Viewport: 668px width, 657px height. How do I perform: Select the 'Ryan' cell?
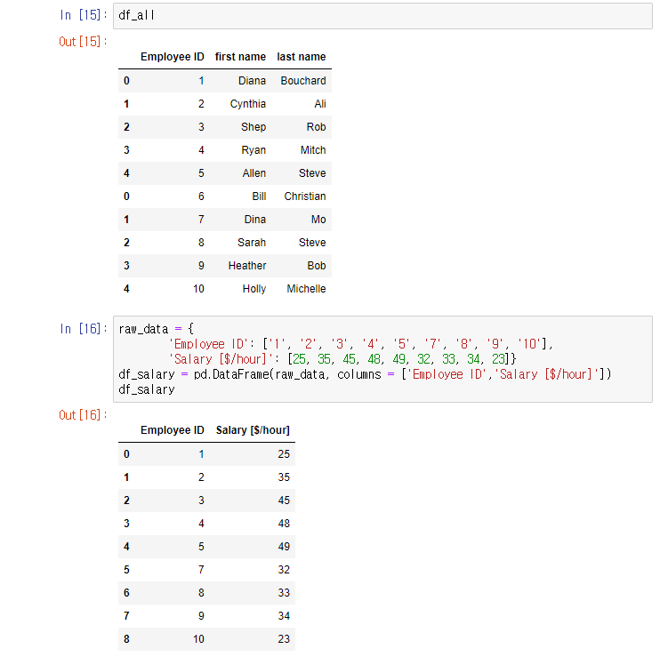254,150
